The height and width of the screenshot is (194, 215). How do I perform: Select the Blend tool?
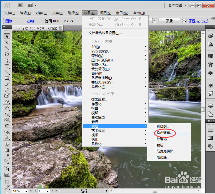(7, 162)
